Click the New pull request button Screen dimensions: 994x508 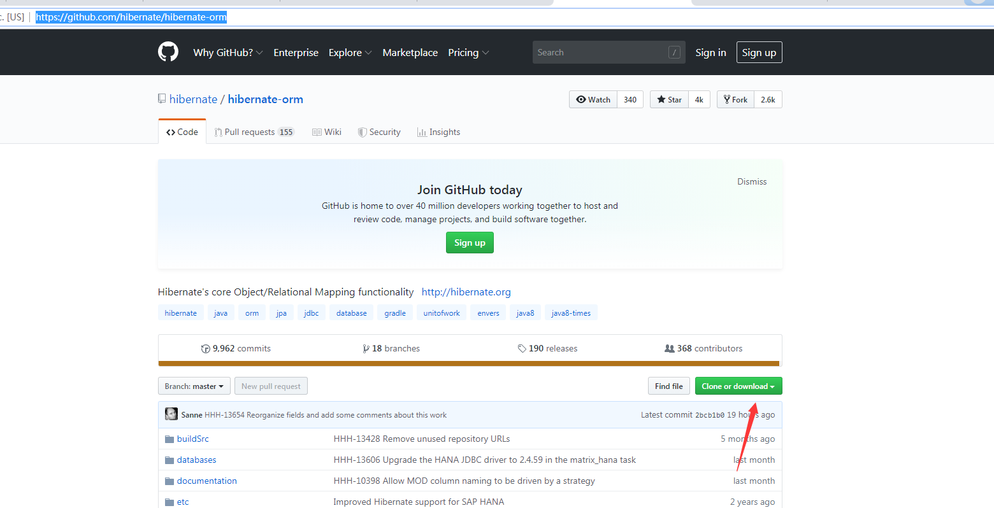(271, 386)
